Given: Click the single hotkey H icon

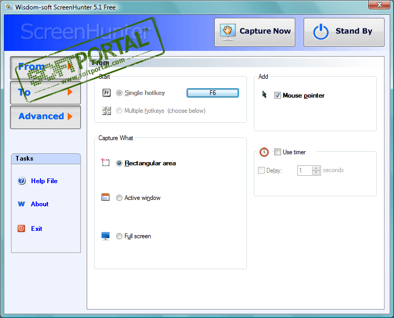Looking at the screenshot, I should [107, 92].
